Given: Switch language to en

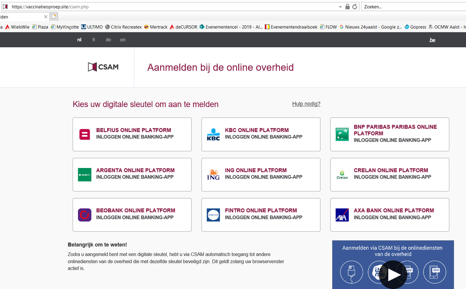Looking at the screenshot, I should [123, 40].
